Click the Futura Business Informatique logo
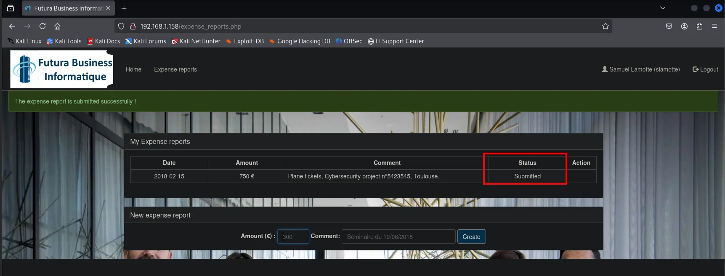This screenshot has height=276, width=725. pyautogui.click(x=62, y=69)
